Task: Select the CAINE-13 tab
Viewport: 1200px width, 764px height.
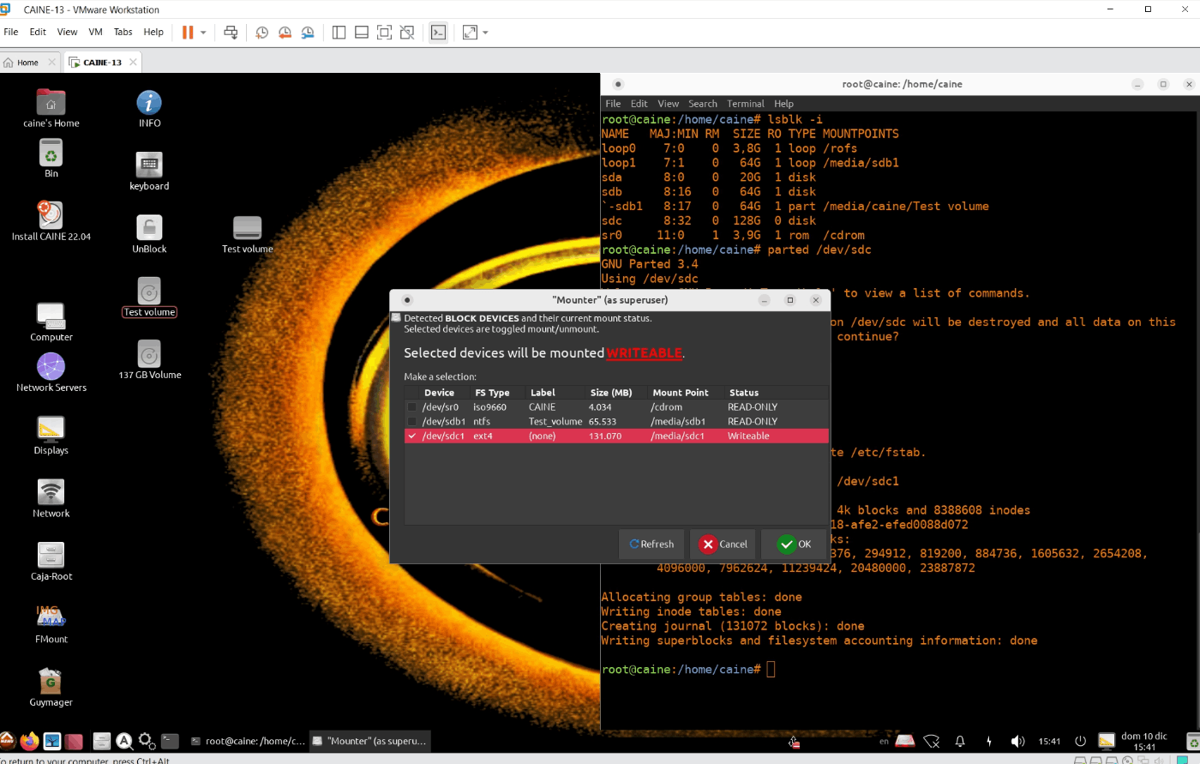Action: tap(102, 63)
